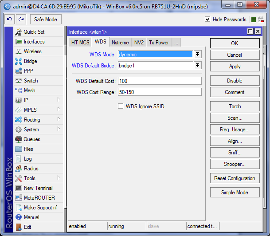Expand System submenu arrow
270x236 pixels.
(x=59, y=129)
